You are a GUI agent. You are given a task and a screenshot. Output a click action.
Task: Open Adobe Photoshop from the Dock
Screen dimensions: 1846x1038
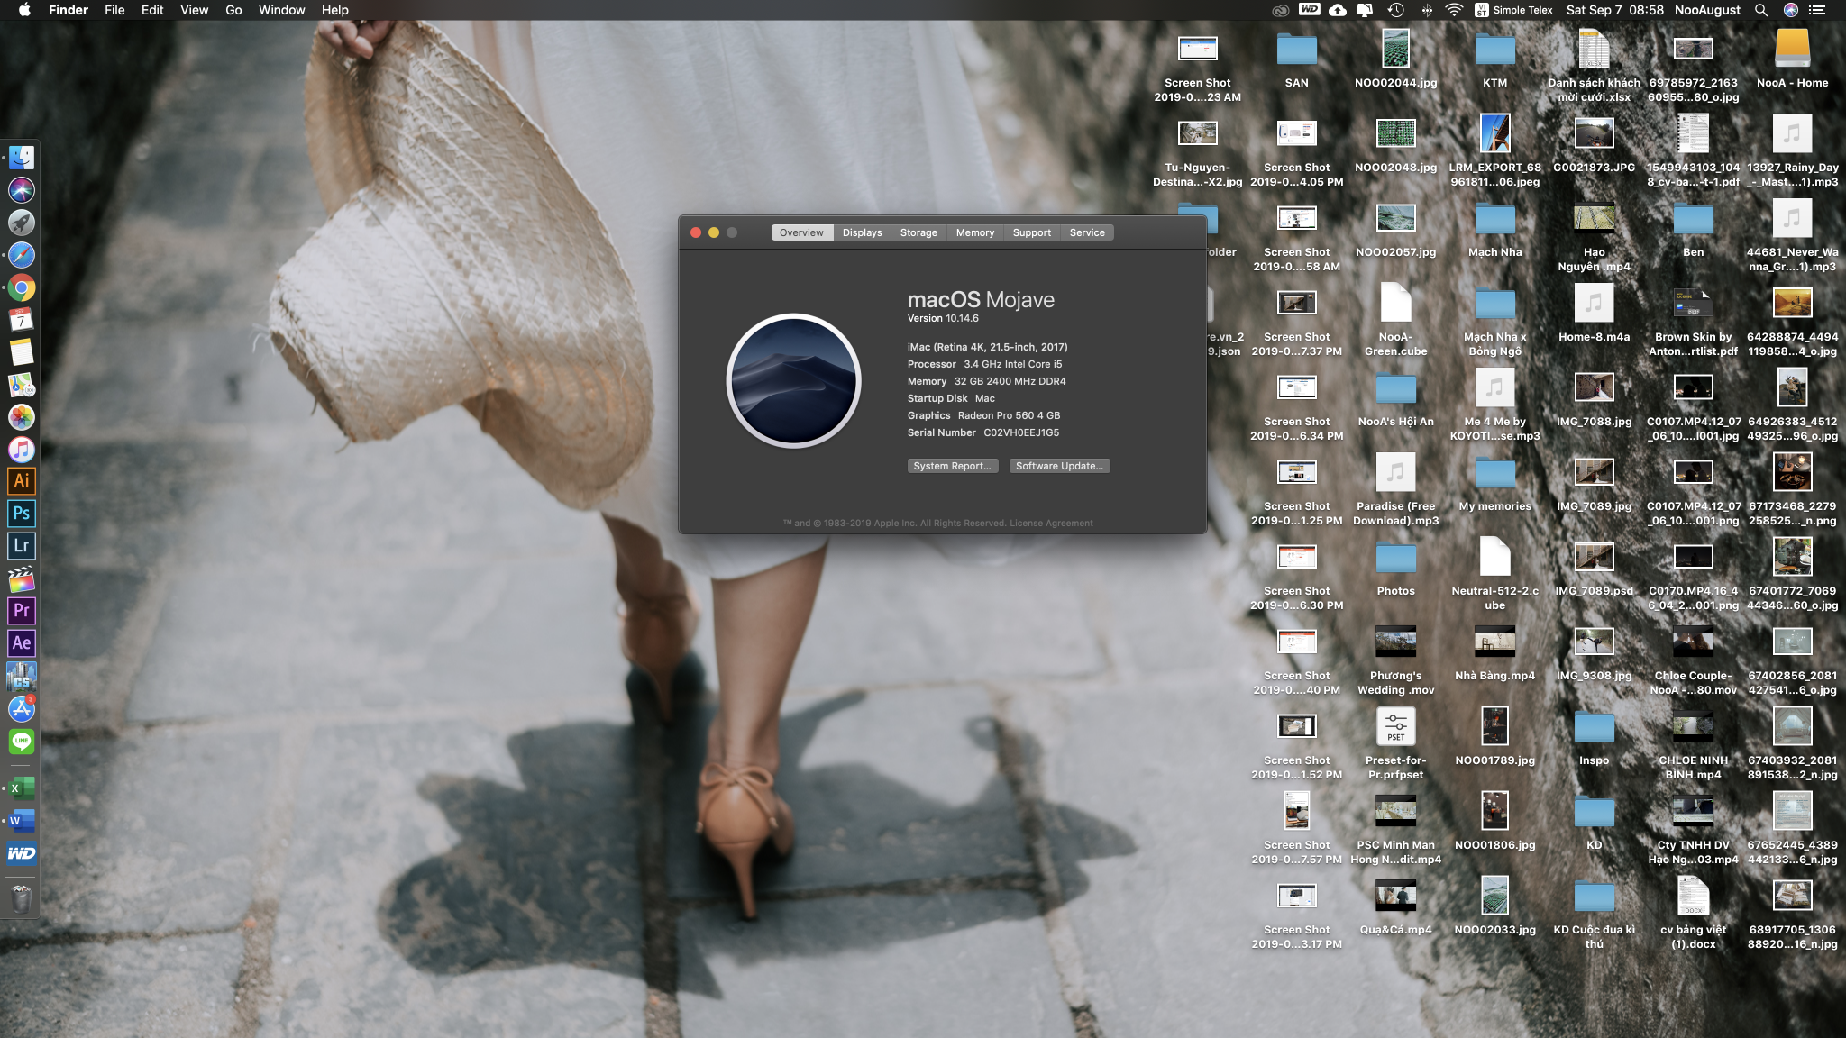coord(22,514)
